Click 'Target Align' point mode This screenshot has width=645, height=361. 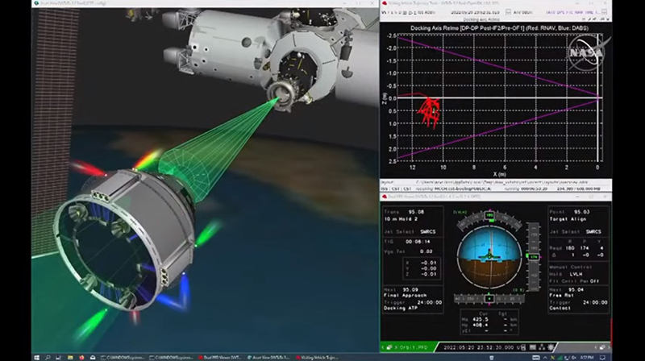(568, 219)
